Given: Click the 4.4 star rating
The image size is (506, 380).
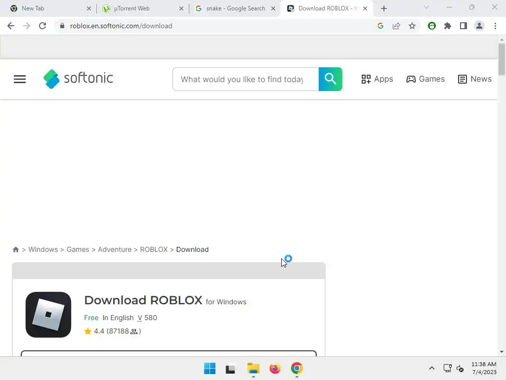Looking at the screenshot, I should (x=113, y=331).
